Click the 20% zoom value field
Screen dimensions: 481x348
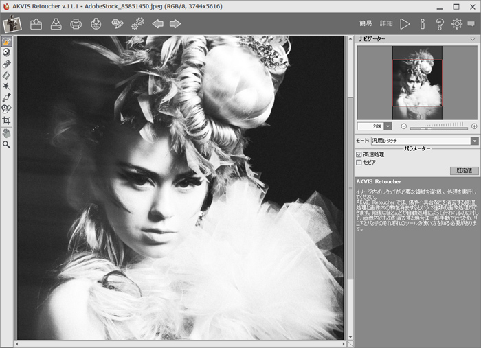point(370,126)
